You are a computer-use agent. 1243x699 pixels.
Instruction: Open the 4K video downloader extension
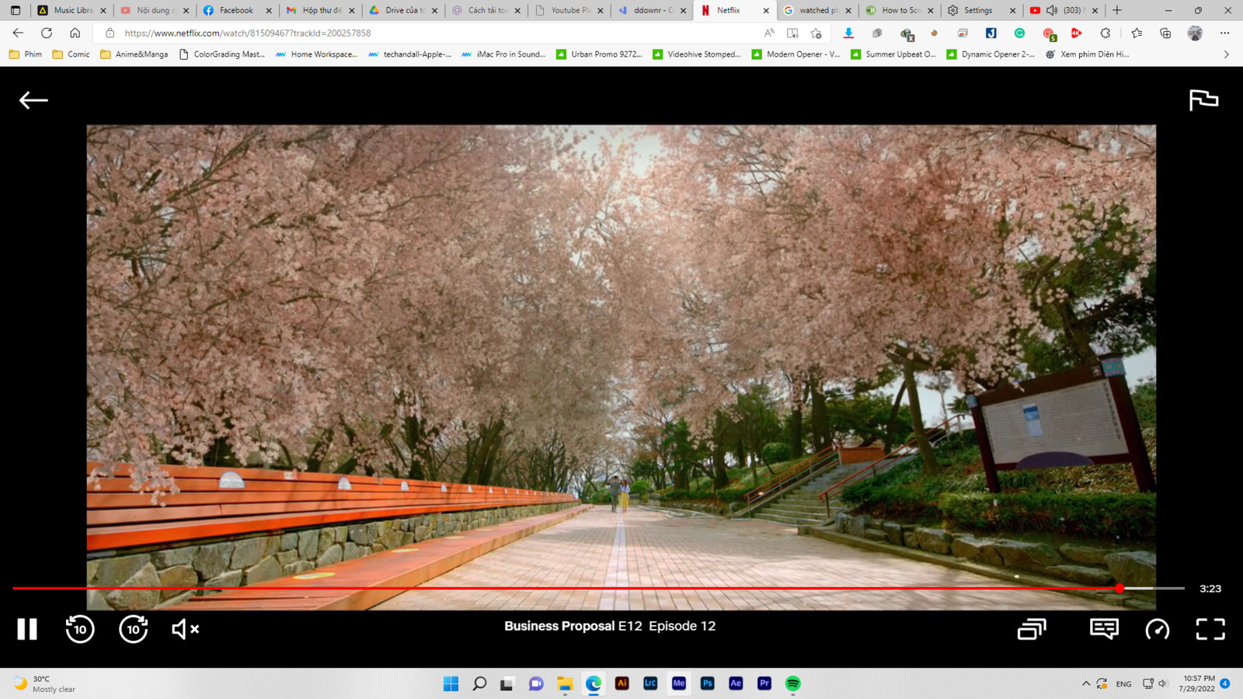coord(1076,33)
